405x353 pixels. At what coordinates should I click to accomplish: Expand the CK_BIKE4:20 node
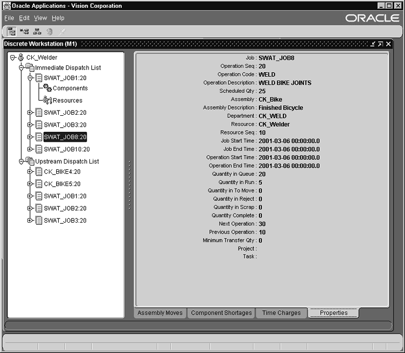[x=30, y=171]
